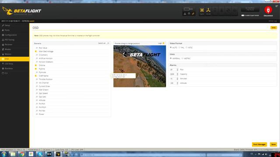Disable the Ontime element
The image size is (280, 157).
pyautogui.click(x=36, y=65)
